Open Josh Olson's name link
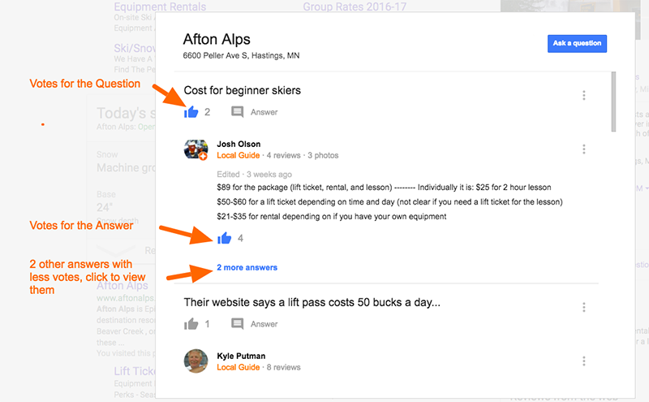Viewport: 649px width, 402px height. [x=239, y=145]
